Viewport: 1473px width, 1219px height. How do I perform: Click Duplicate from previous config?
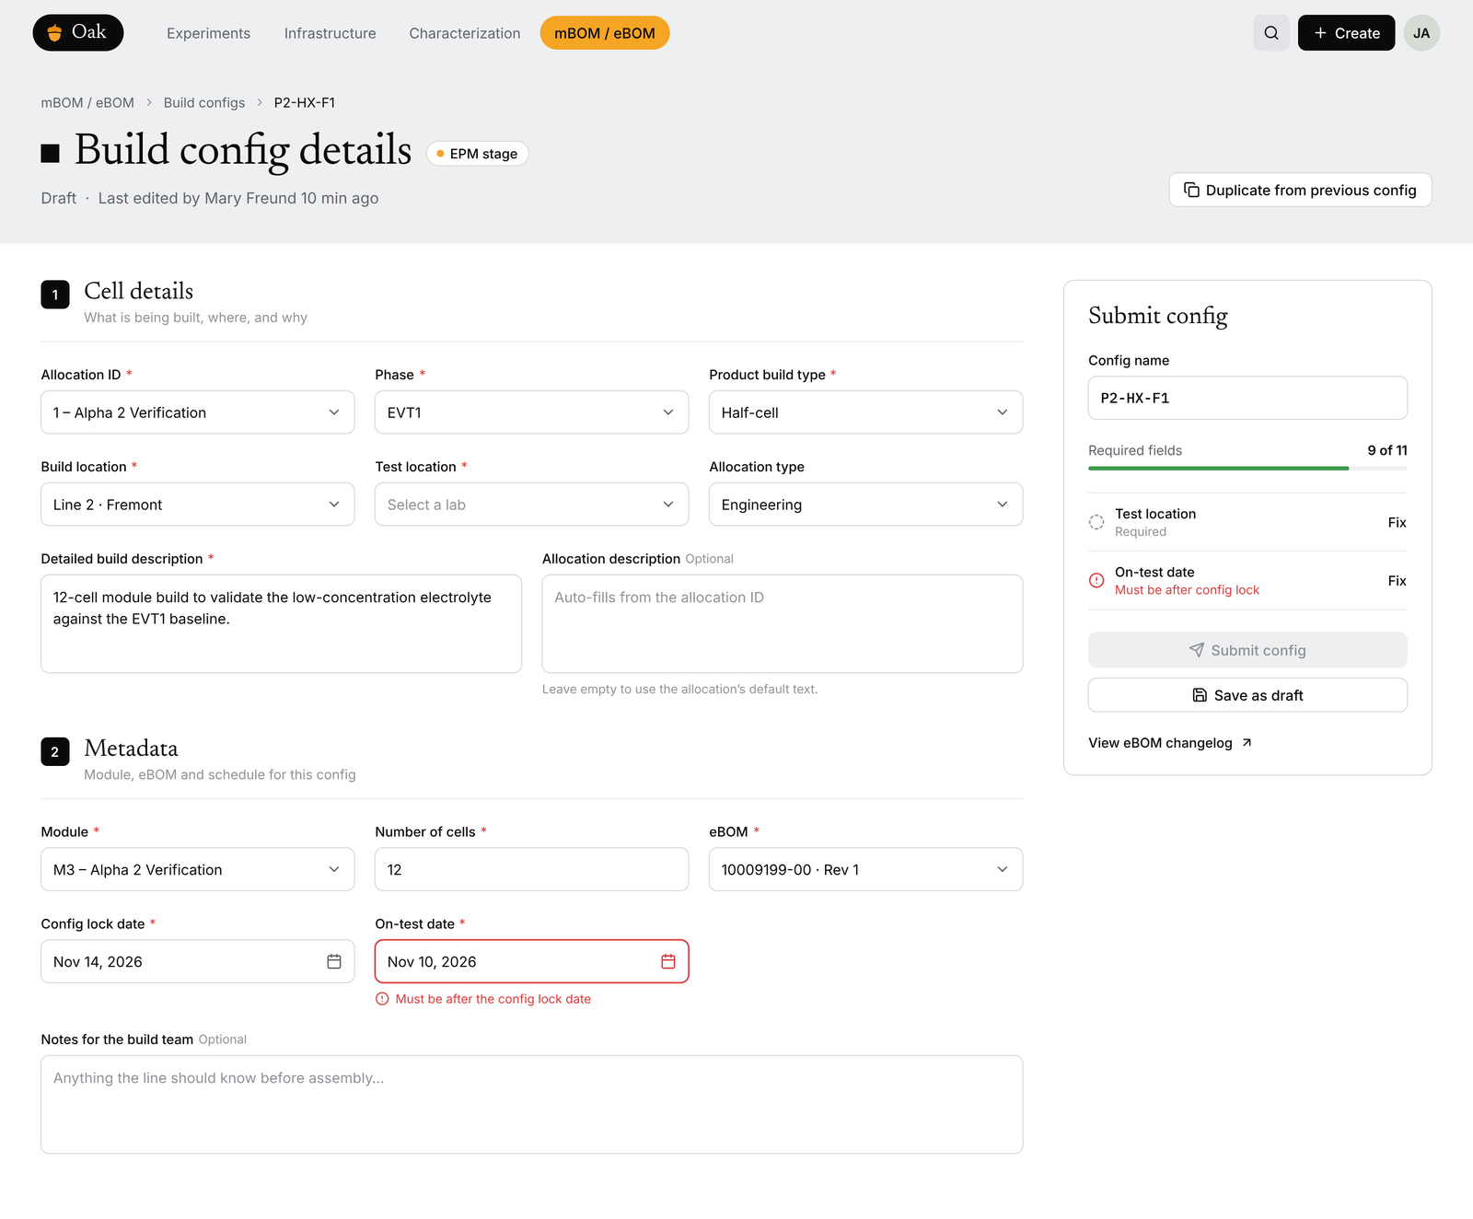coord(1300,190)
